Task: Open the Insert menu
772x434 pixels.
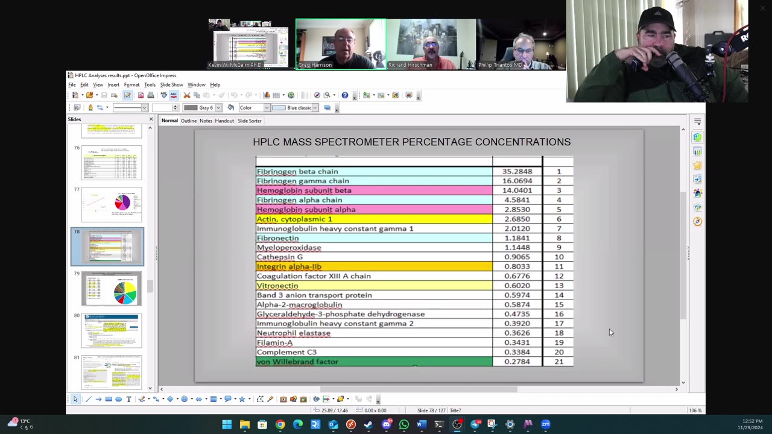Action: pyautogui.click(x=113, y=84)
